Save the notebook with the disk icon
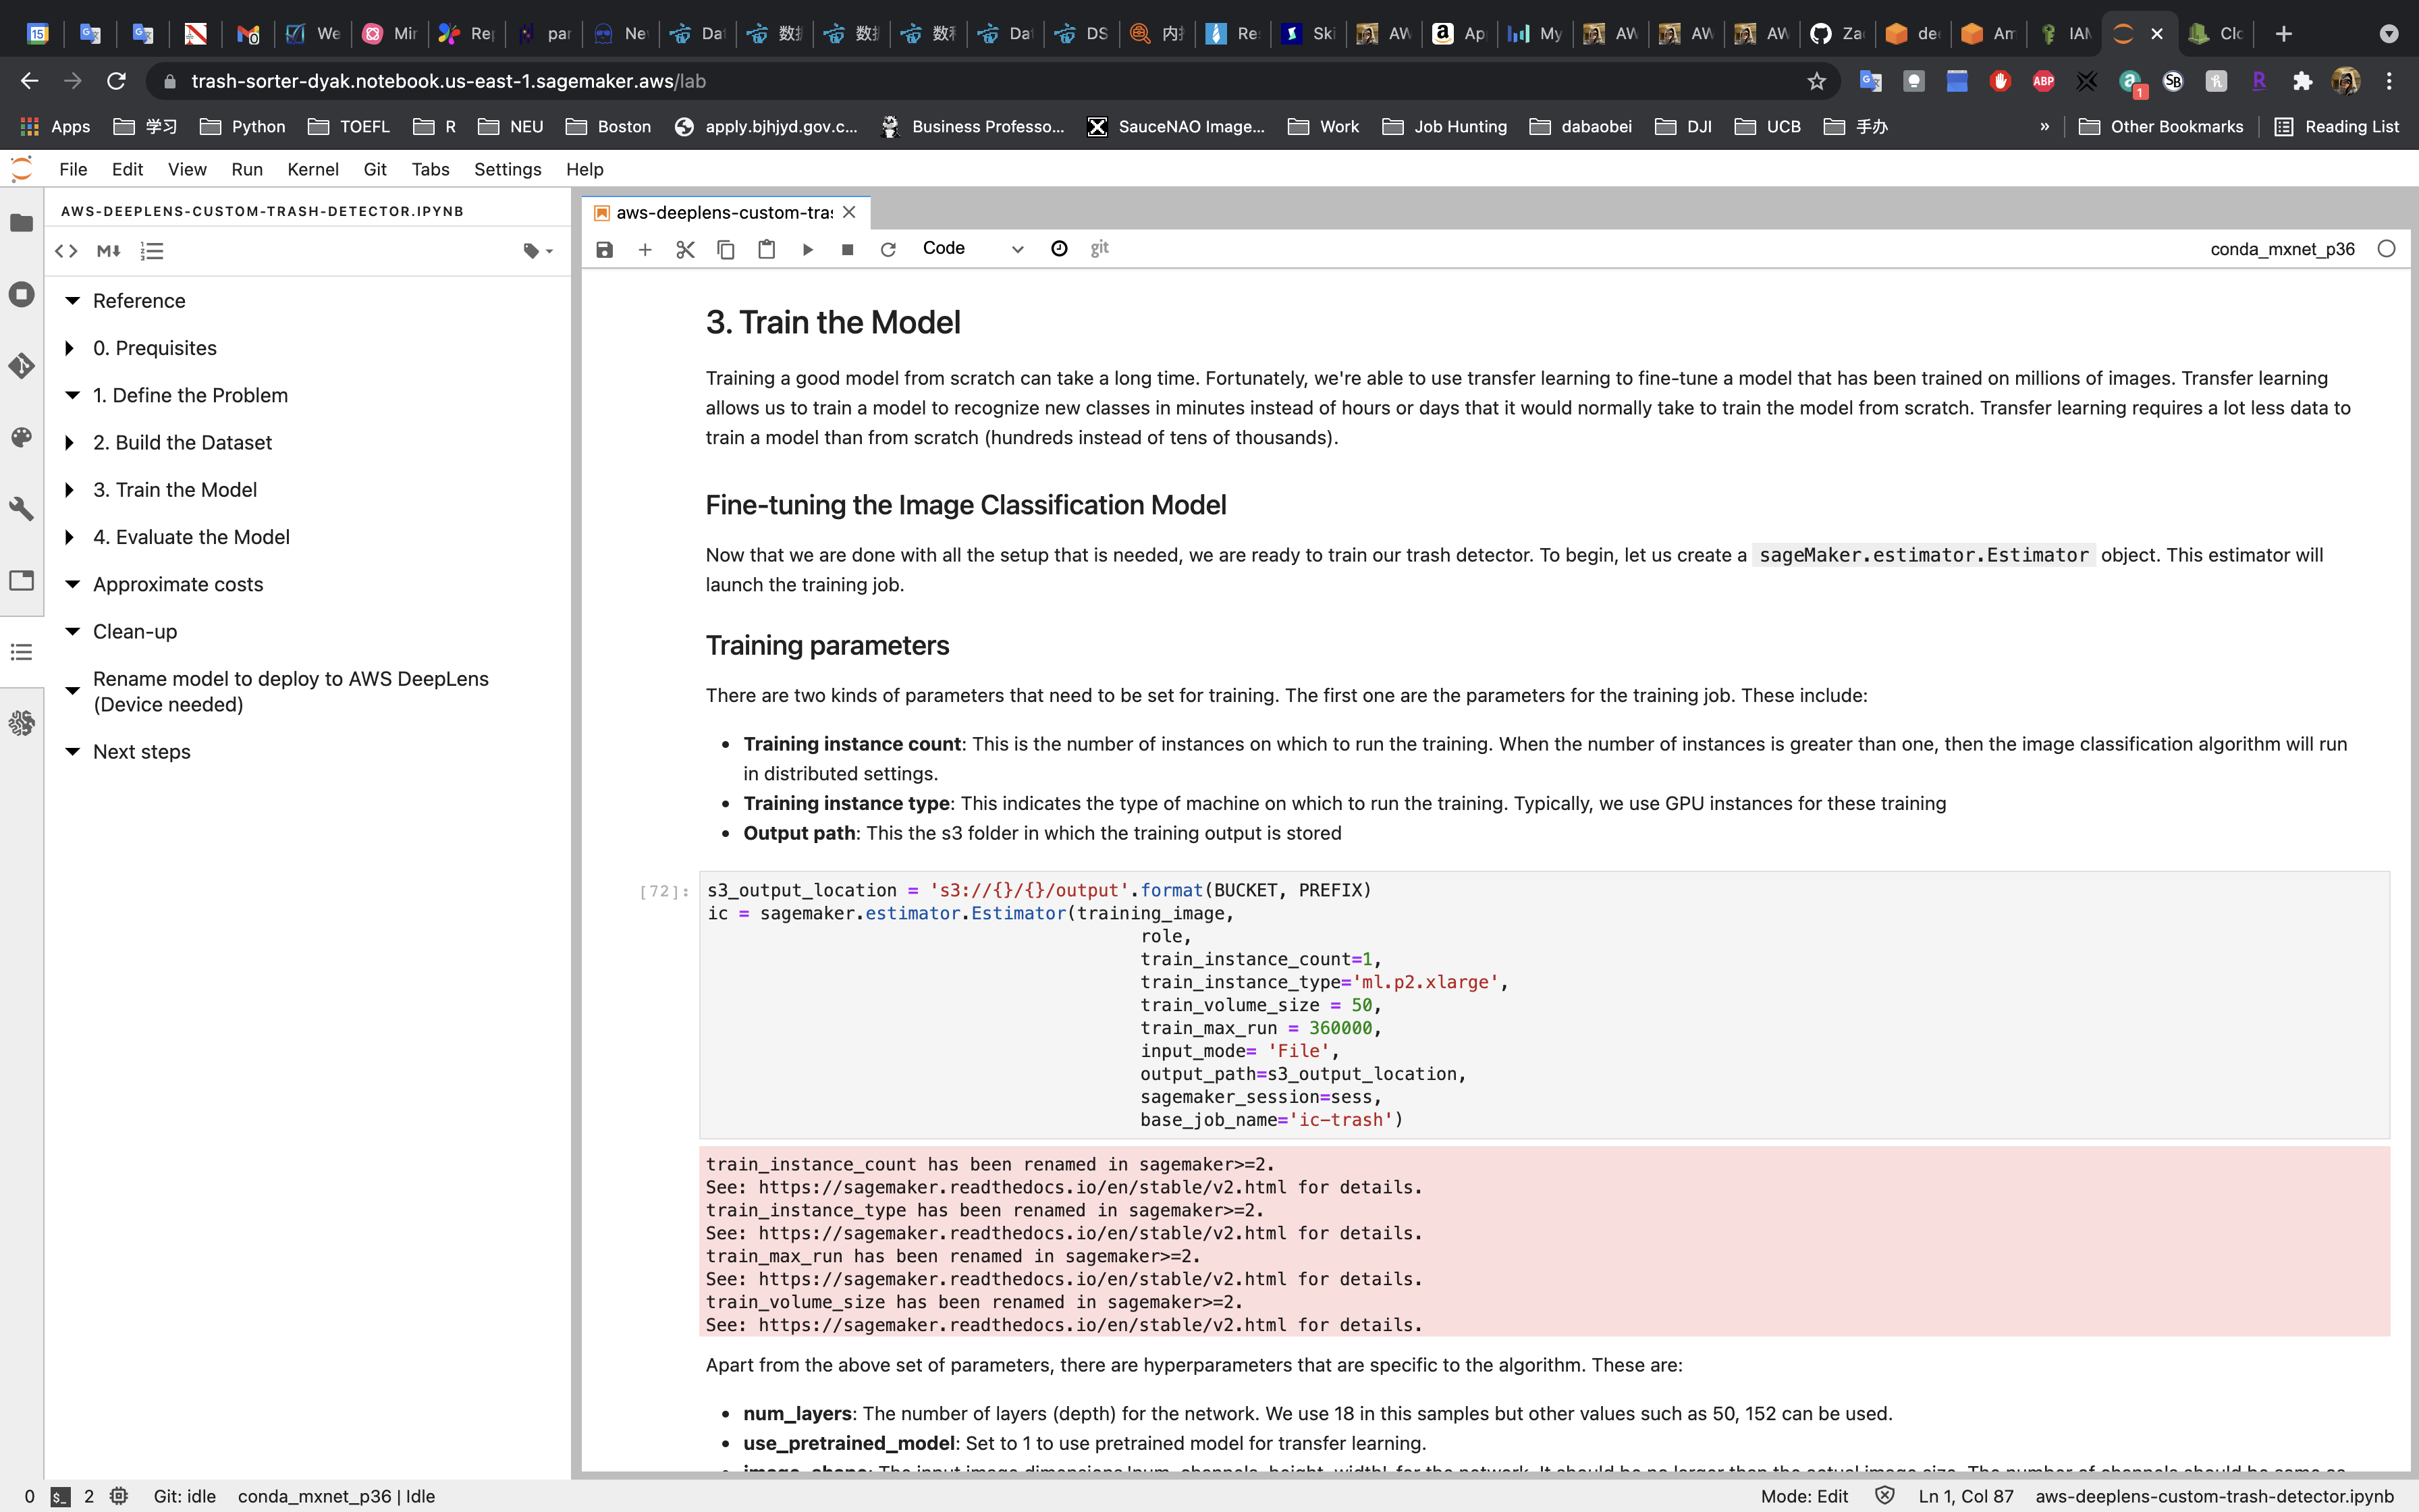This screenshot has height=1512, width=2419. click(x=604, y=249)
